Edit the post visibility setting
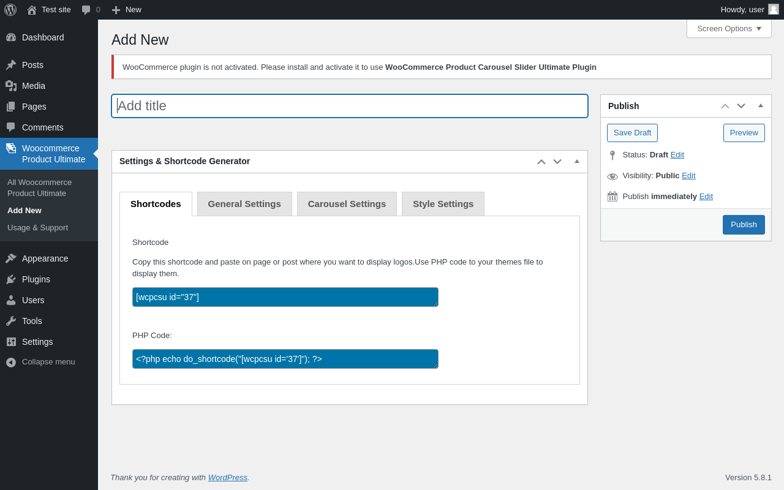784x490 pixels. pyautogui.click(x=688, y=176)
